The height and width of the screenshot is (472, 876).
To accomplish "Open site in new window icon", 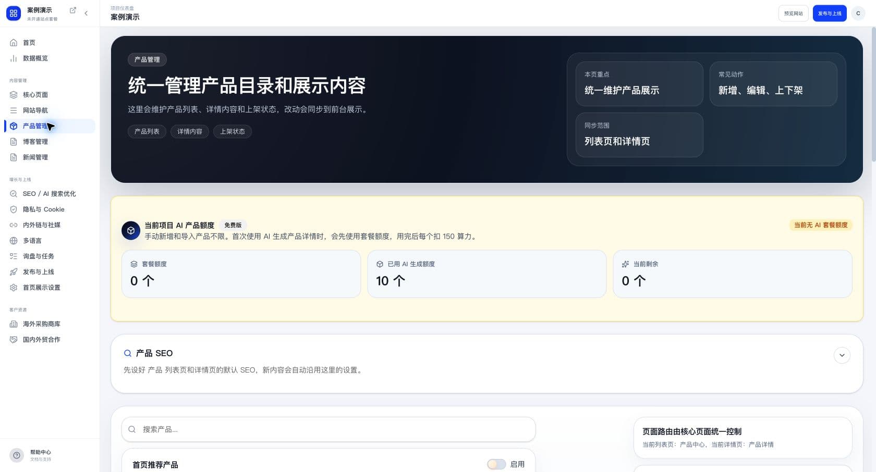I will click(x=73, y=10).
